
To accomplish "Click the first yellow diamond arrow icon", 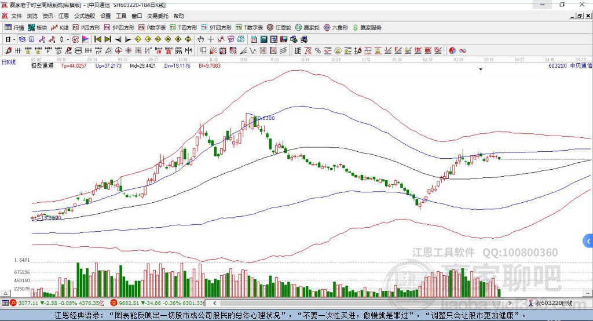I will tap(138, 39).
